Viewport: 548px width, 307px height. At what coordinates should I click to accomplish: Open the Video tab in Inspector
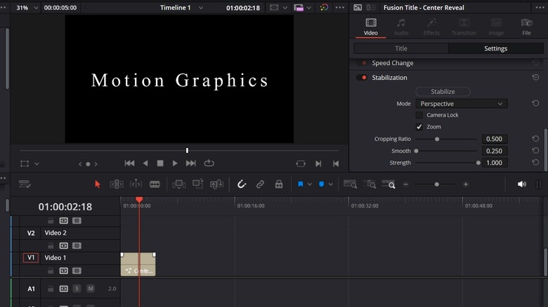[x=370, y=27]
